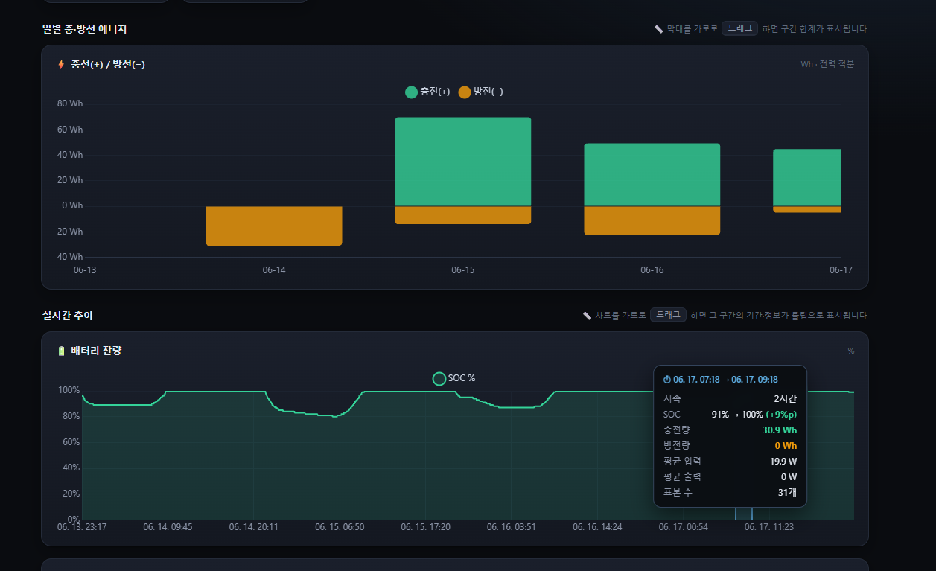The image size is (936, 571).
Task: Select the 06-16 orange discharge bar
Action: [x=652, y=220]
